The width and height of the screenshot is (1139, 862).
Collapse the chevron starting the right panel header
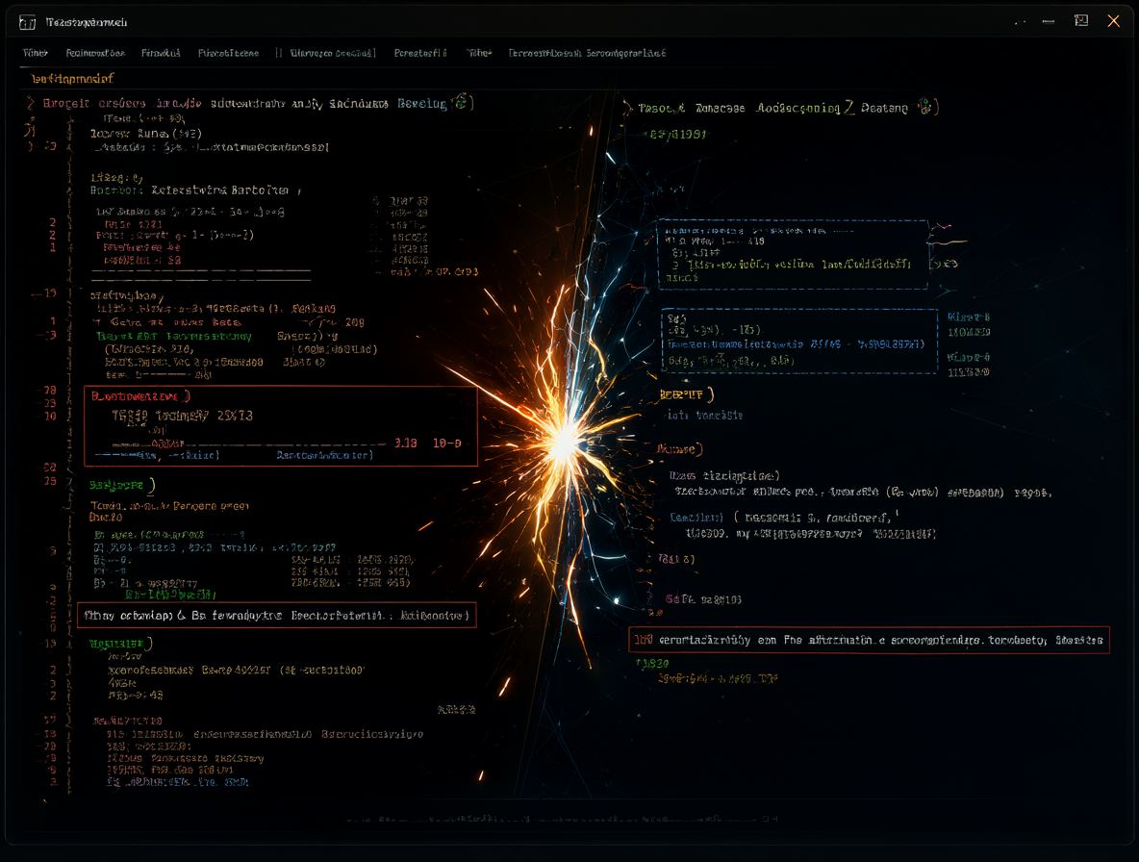627,108
